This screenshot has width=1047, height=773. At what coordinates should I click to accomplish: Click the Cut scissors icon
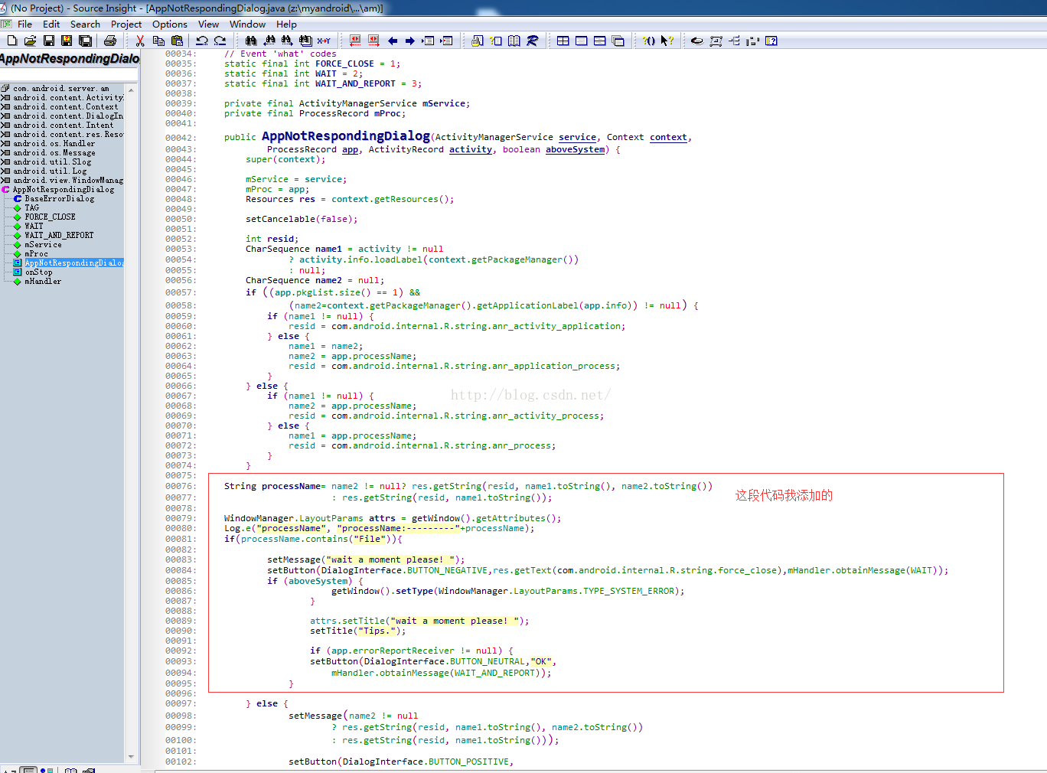139,41
